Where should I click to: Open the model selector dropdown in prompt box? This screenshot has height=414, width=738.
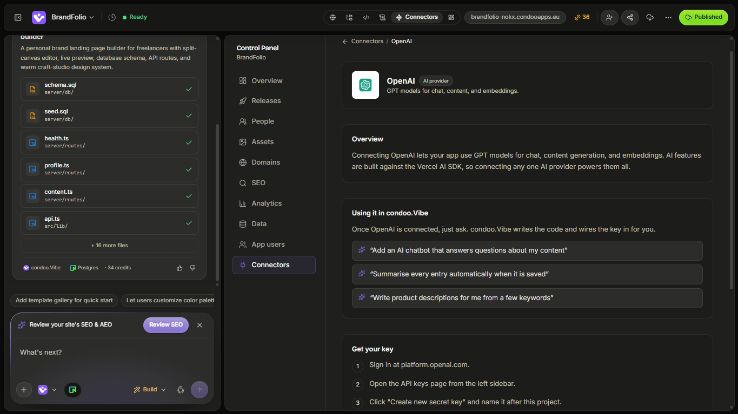click(x=47, y=390)
